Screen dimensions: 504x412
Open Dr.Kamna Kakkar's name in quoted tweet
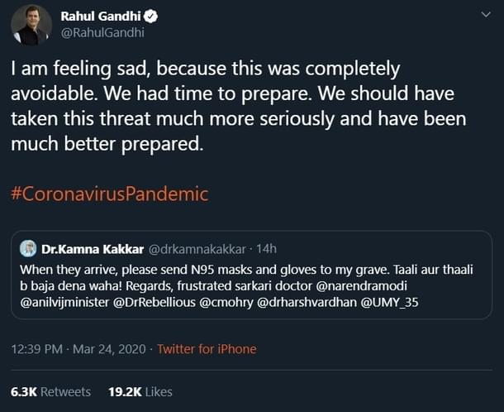[x=92, y=248]
